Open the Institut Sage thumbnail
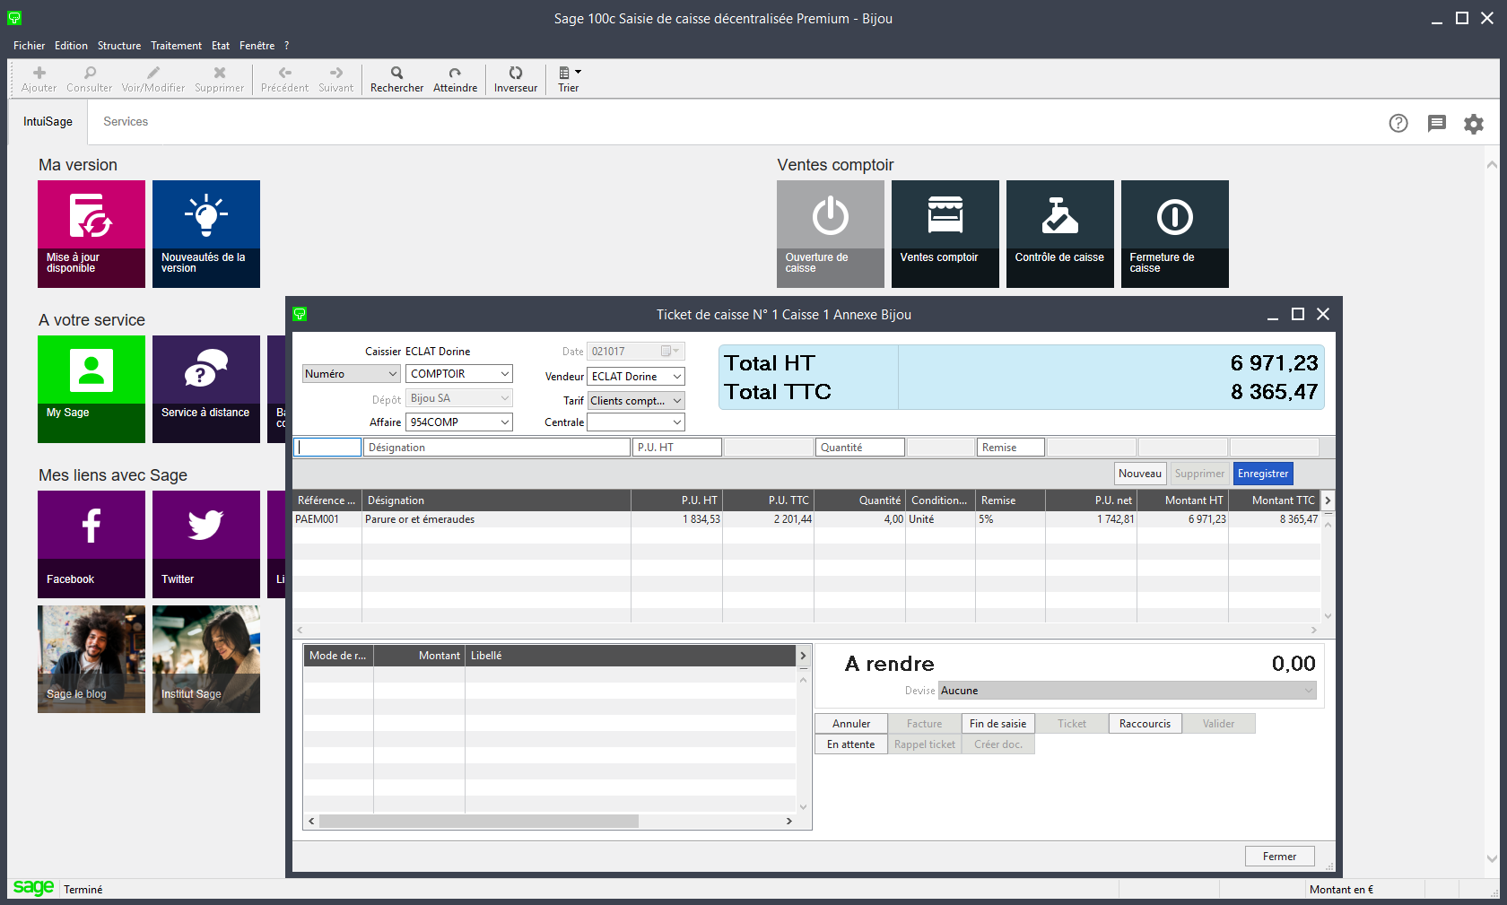1507x905 pixels. click(206, 659)
